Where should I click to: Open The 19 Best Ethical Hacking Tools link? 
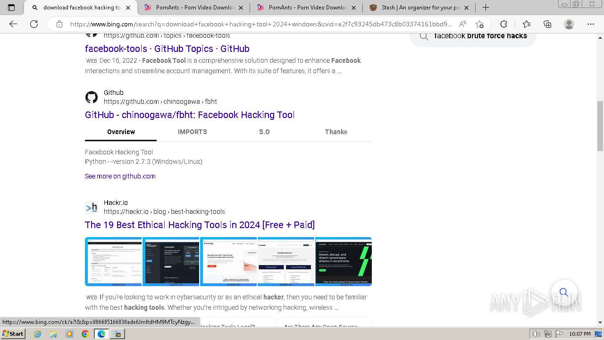pyautogui.click(x=200, y=225)
